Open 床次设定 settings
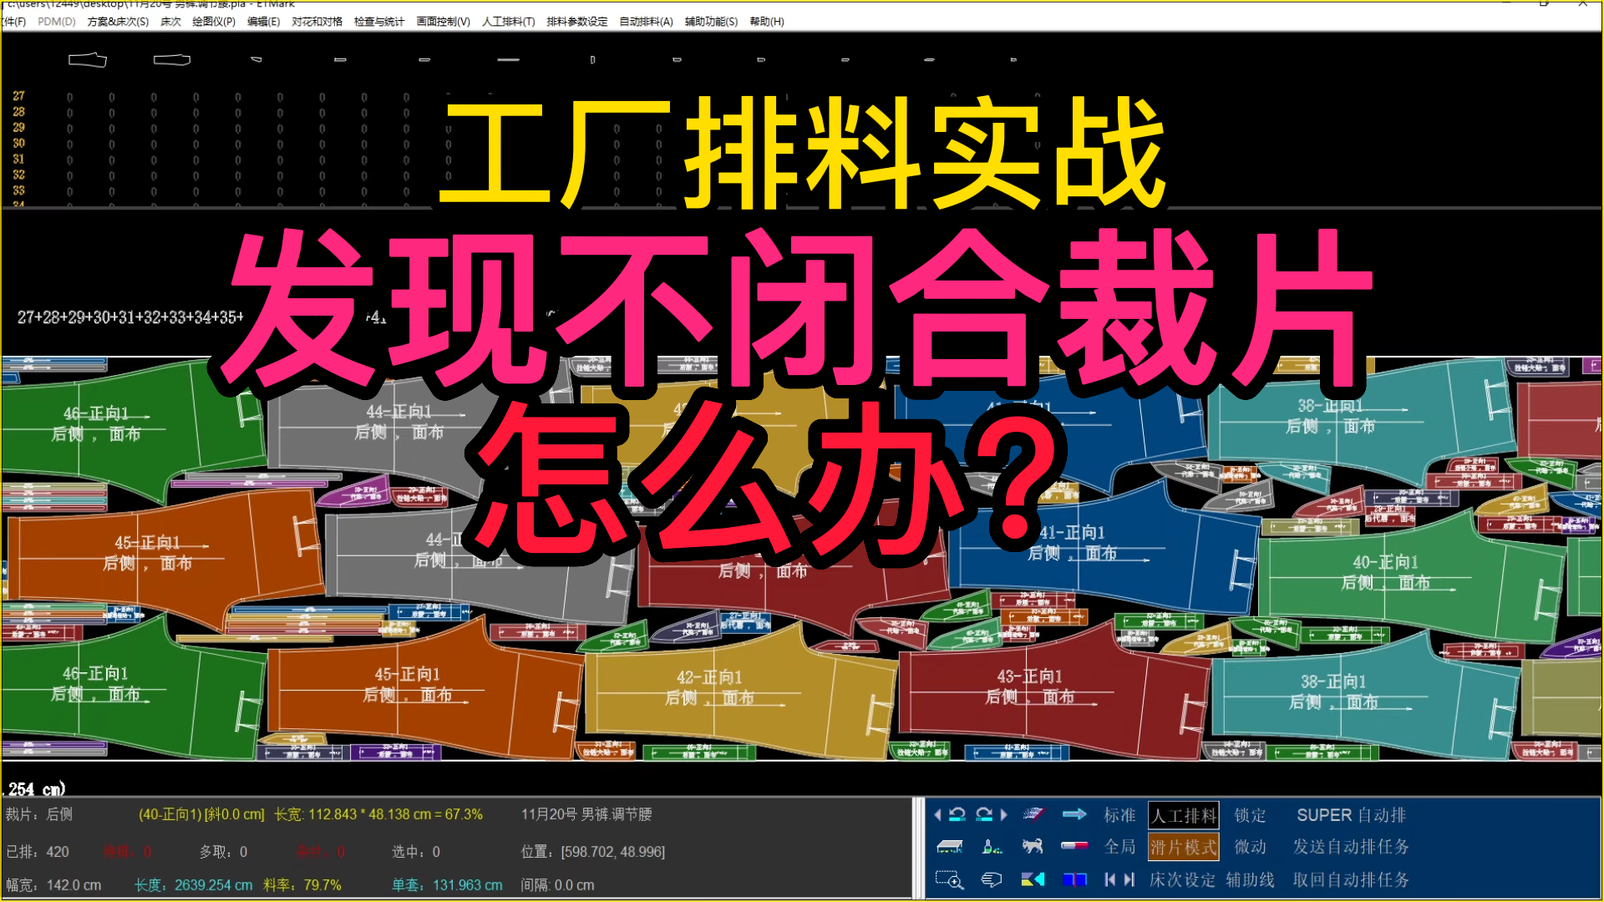Image resolution: width=1604 pixels, height=902 pixels. tap(1182, 879)
